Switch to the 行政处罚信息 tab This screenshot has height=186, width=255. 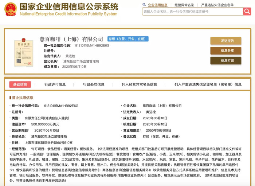tap(94, 84)
